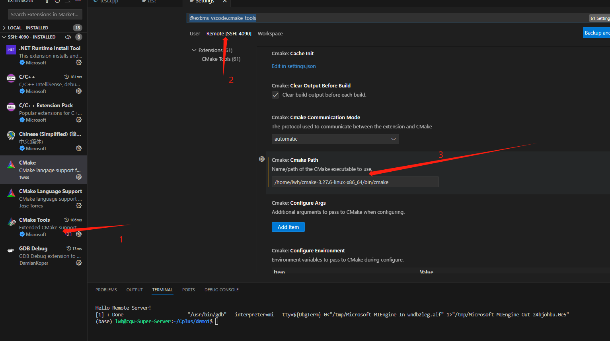Open the gear beside Cmake Path setting
Viewport: 610px width, 341px height.
pyautogui.click(x=262, y=159)
